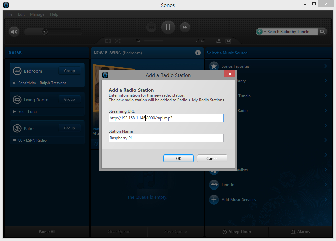The image size is (336, 241).
Task: Expand the Sonos Playlists row chevron
Action: pyautogui.click(x=326, y=170)
